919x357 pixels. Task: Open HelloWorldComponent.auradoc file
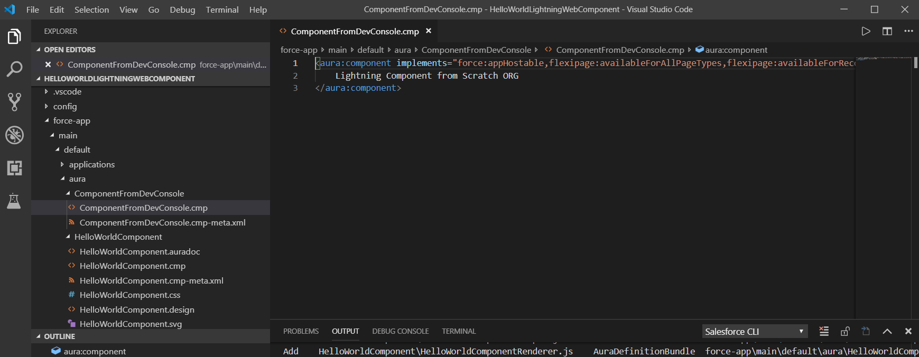coord(151,251)
